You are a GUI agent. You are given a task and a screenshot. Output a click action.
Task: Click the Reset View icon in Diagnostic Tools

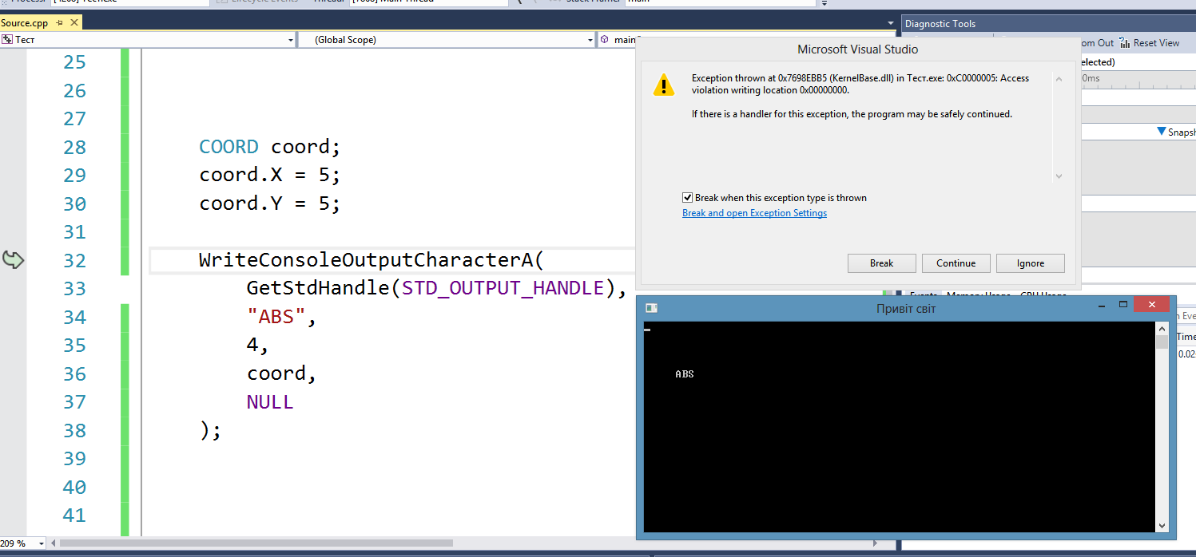click(x=1125, y=43)
